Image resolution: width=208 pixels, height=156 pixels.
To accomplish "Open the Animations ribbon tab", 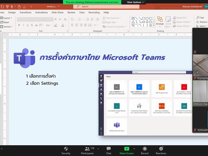I will (41, 12).
